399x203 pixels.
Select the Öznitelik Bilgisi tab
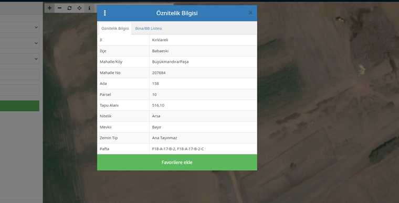[115, 28]
